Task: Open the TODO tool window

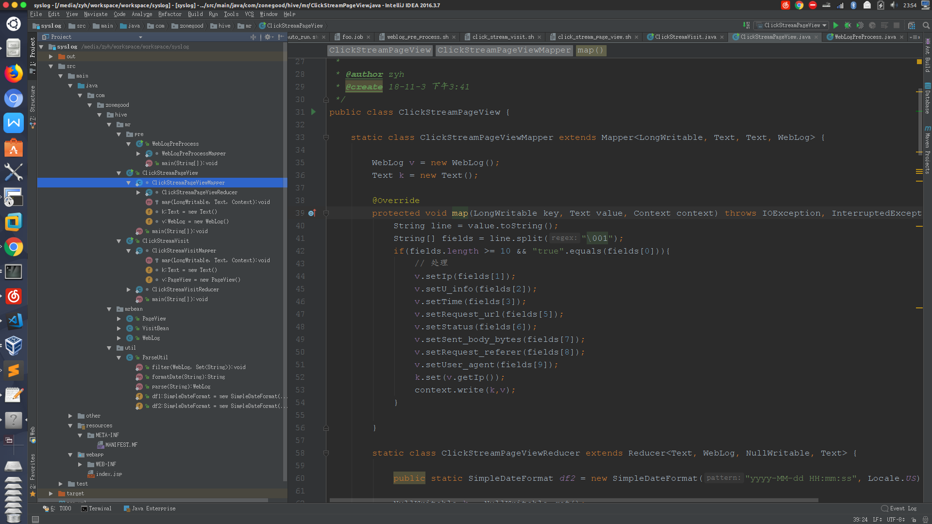Action: click(57, 508)
